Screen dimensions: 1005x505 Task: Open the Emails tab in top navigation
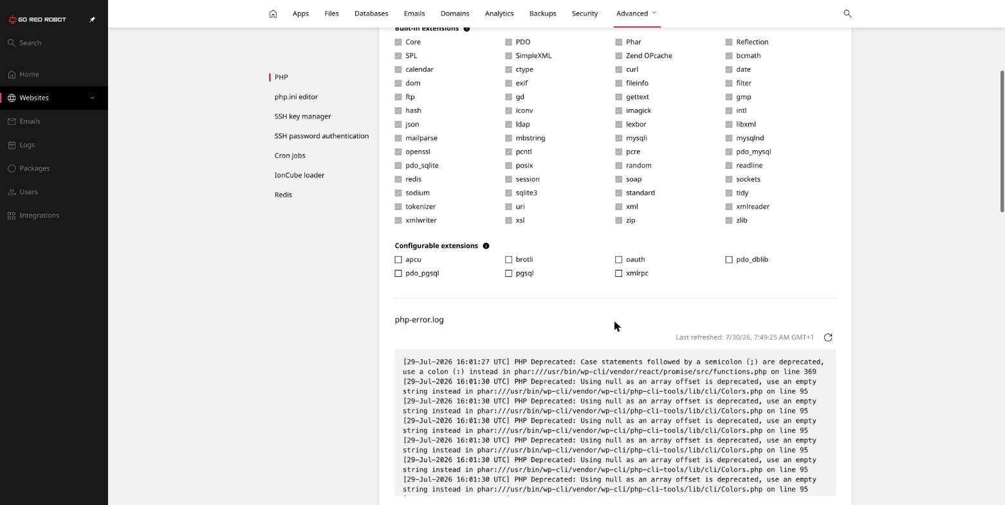(414, 13)
